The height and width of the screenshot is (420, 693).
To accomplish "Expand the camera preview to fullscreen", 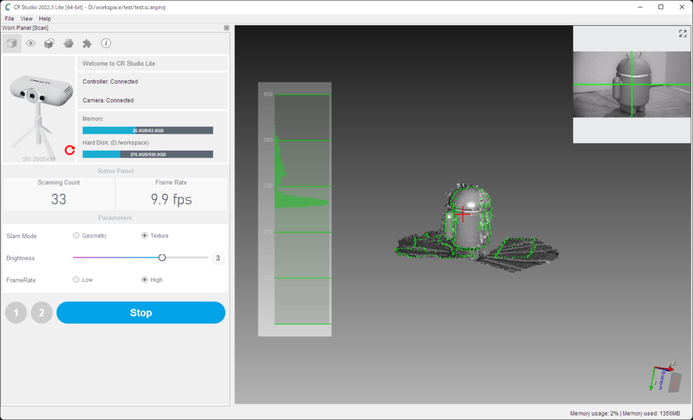I will [683, 33].
